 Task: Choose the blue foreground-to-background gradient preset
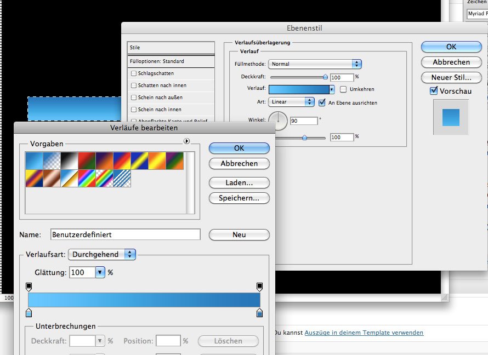[34, 161]
